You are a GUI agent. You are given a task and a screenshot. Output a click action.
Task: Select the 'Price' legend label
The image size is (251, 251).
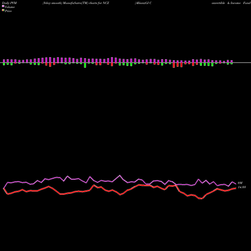[8, 11]
